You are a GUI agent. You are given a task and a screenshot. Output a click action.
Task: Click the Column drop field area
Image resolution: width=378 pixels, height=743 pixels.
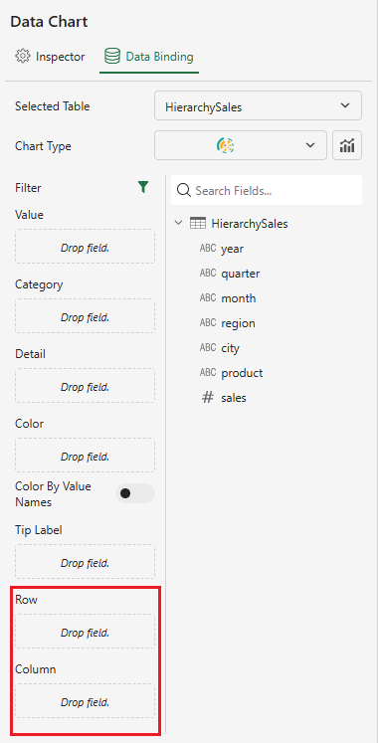tap(85, 701)
